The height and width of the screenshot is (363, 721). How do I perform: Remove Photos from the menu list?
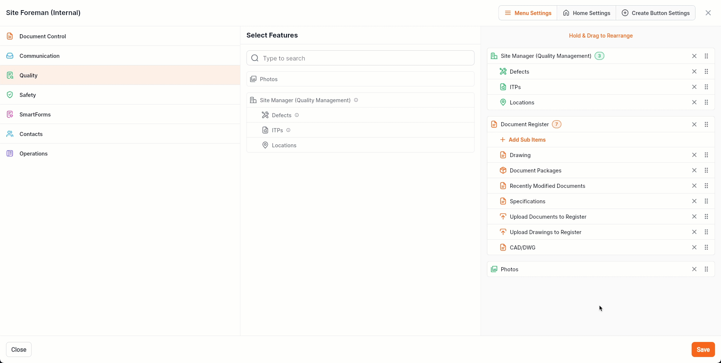[x=694, y=269]
